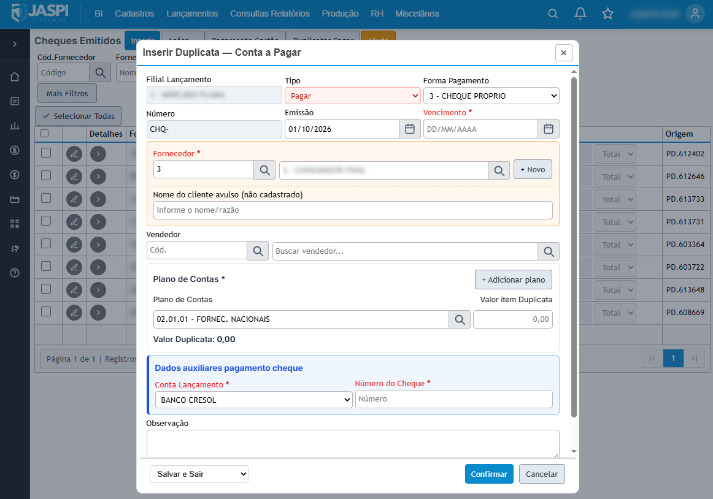Open the search icon in top navbar
Screen dimensions: 713x499
pos(553,13)
